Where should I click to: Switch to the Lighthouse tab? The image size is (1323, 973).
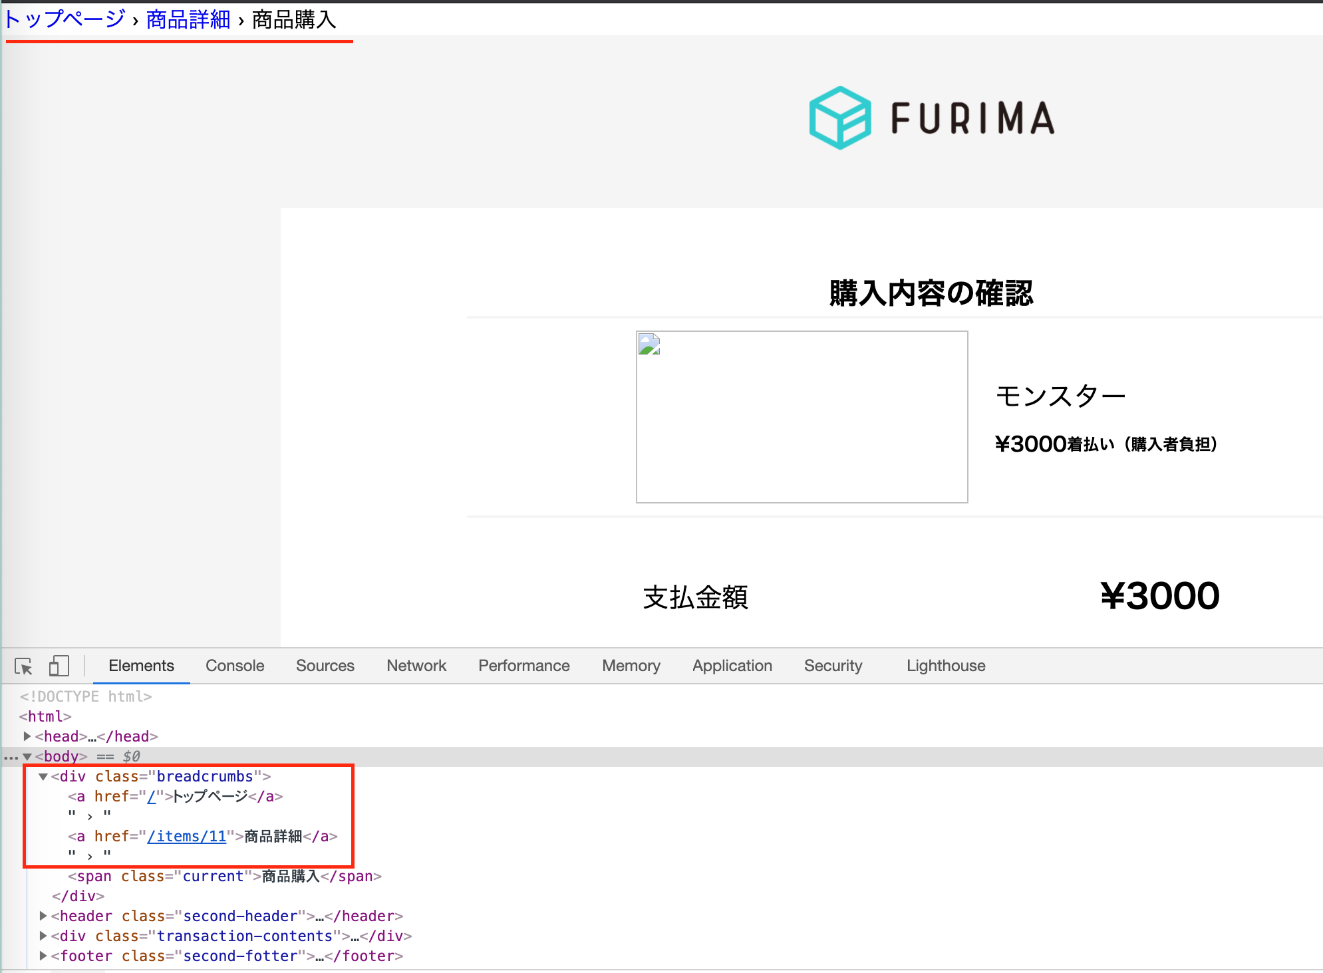point(945,666)
